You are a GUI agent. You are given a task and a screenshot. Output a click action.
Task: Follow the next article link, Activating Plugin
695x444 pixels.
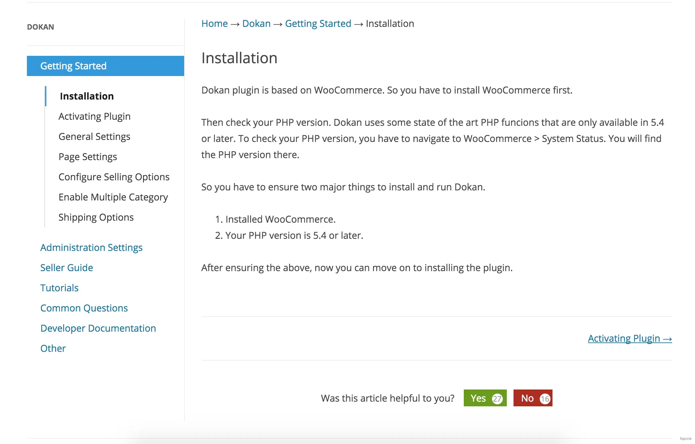point(629,338)
